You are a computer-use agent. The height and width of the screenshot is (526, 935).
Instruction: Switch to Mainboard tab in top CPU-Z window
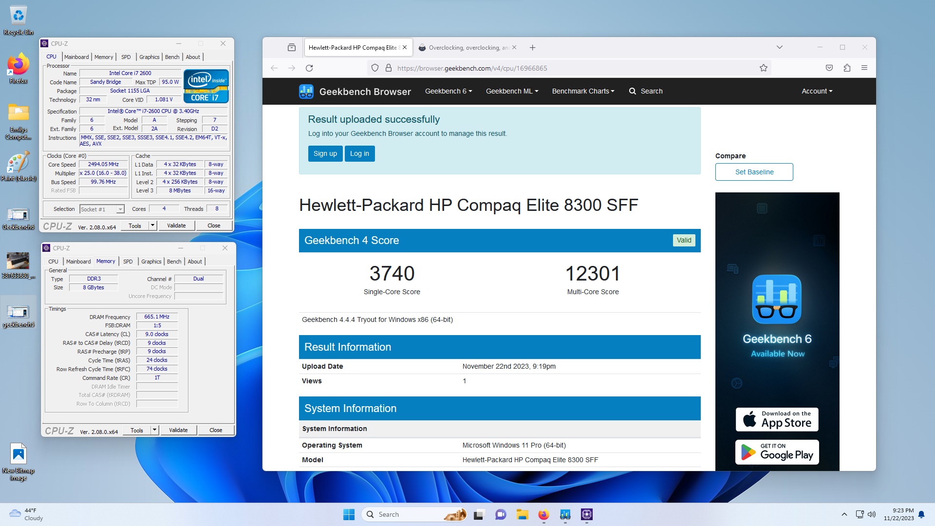click(x=76, y=57)
